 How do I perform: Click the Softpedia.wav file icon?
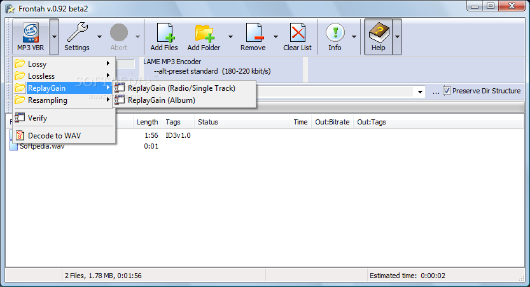(13, 146)
